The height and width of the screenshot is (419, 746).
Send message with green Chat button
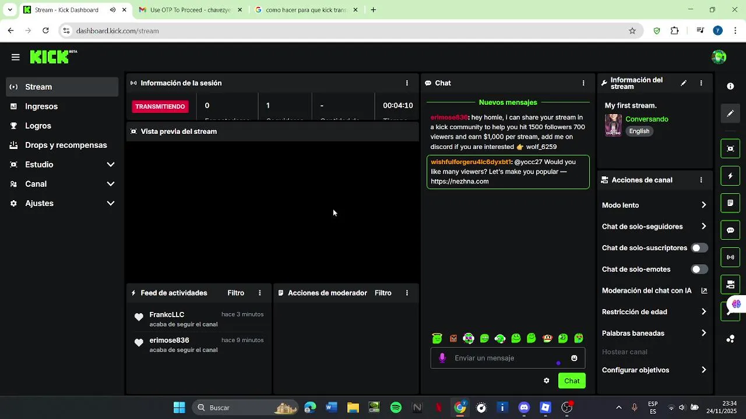point(572,381)
